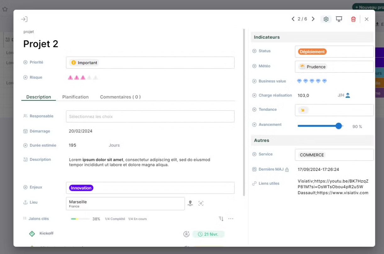Click the map pin icon next to Lieu
Screen dimensions: 384x254
pos(190,203)
